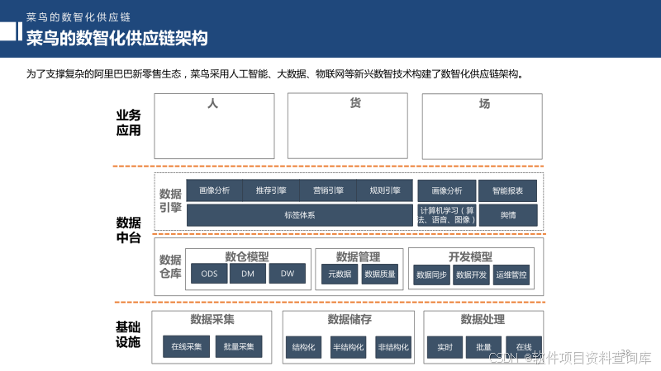Click the "计算机学习（算法、语音、图像）" block
Image resolution: width=661 pixels, height=371 pixels.
click(447, 215)
